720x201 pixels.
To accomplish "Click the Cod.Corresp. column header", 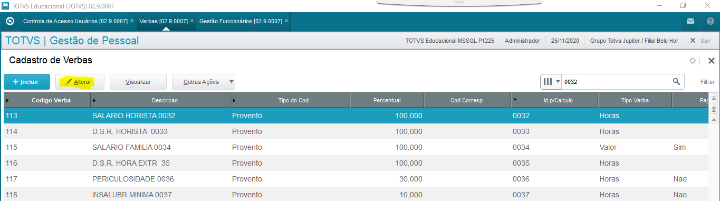I will click(467, 100).
